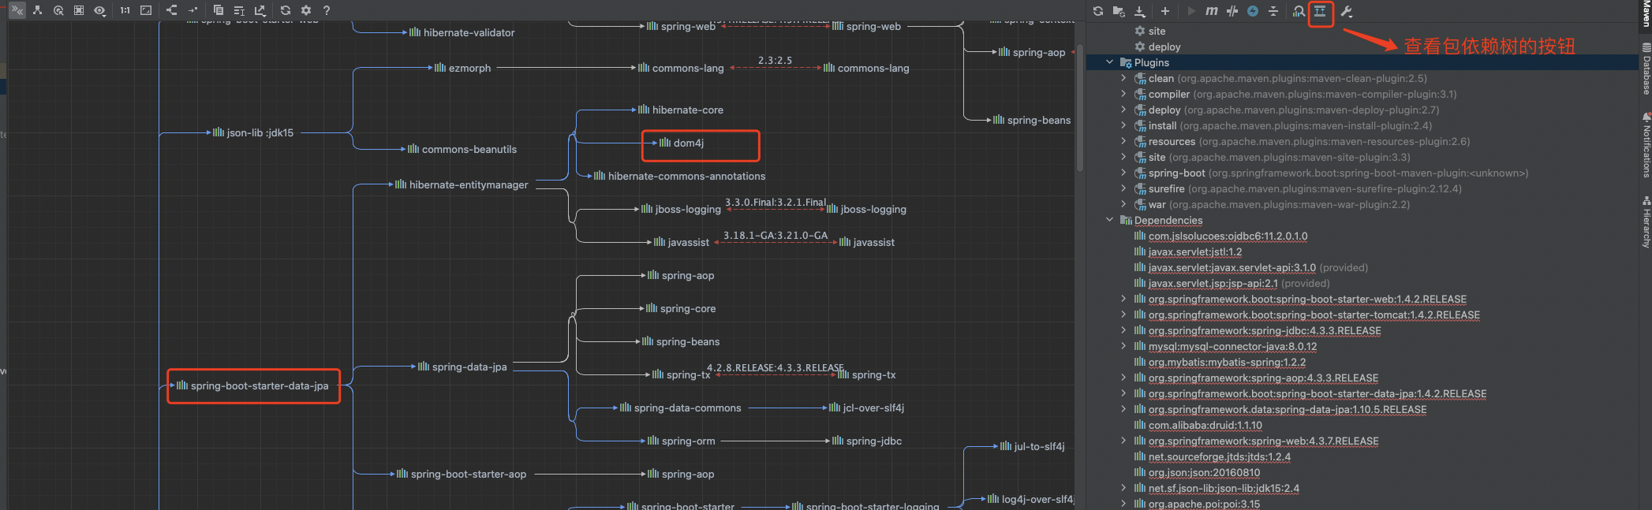The image size is (1652, 510).
Task: Open the Database tool window tab
Action: pos(1646,69)
